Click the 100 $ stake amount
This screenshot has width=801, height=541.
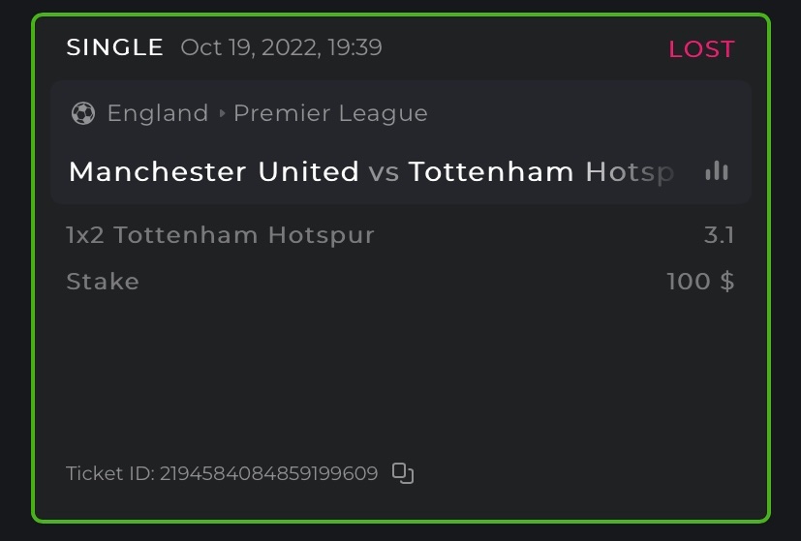699,282
